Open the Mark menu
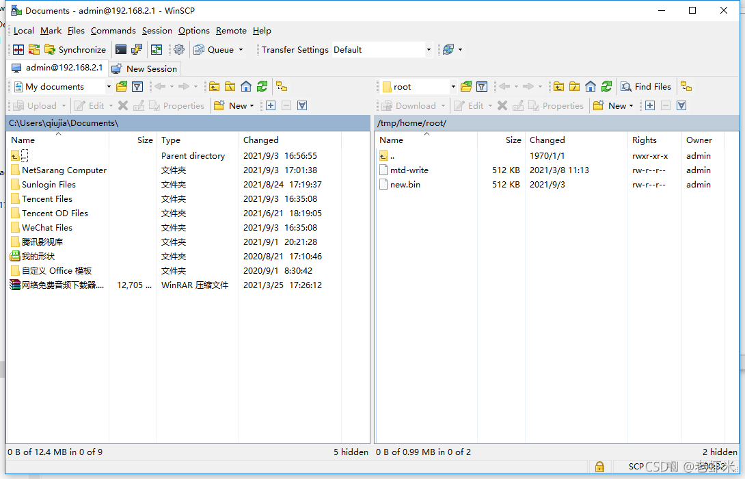Screen dimensions: 745x479 [x=51, y=30]
